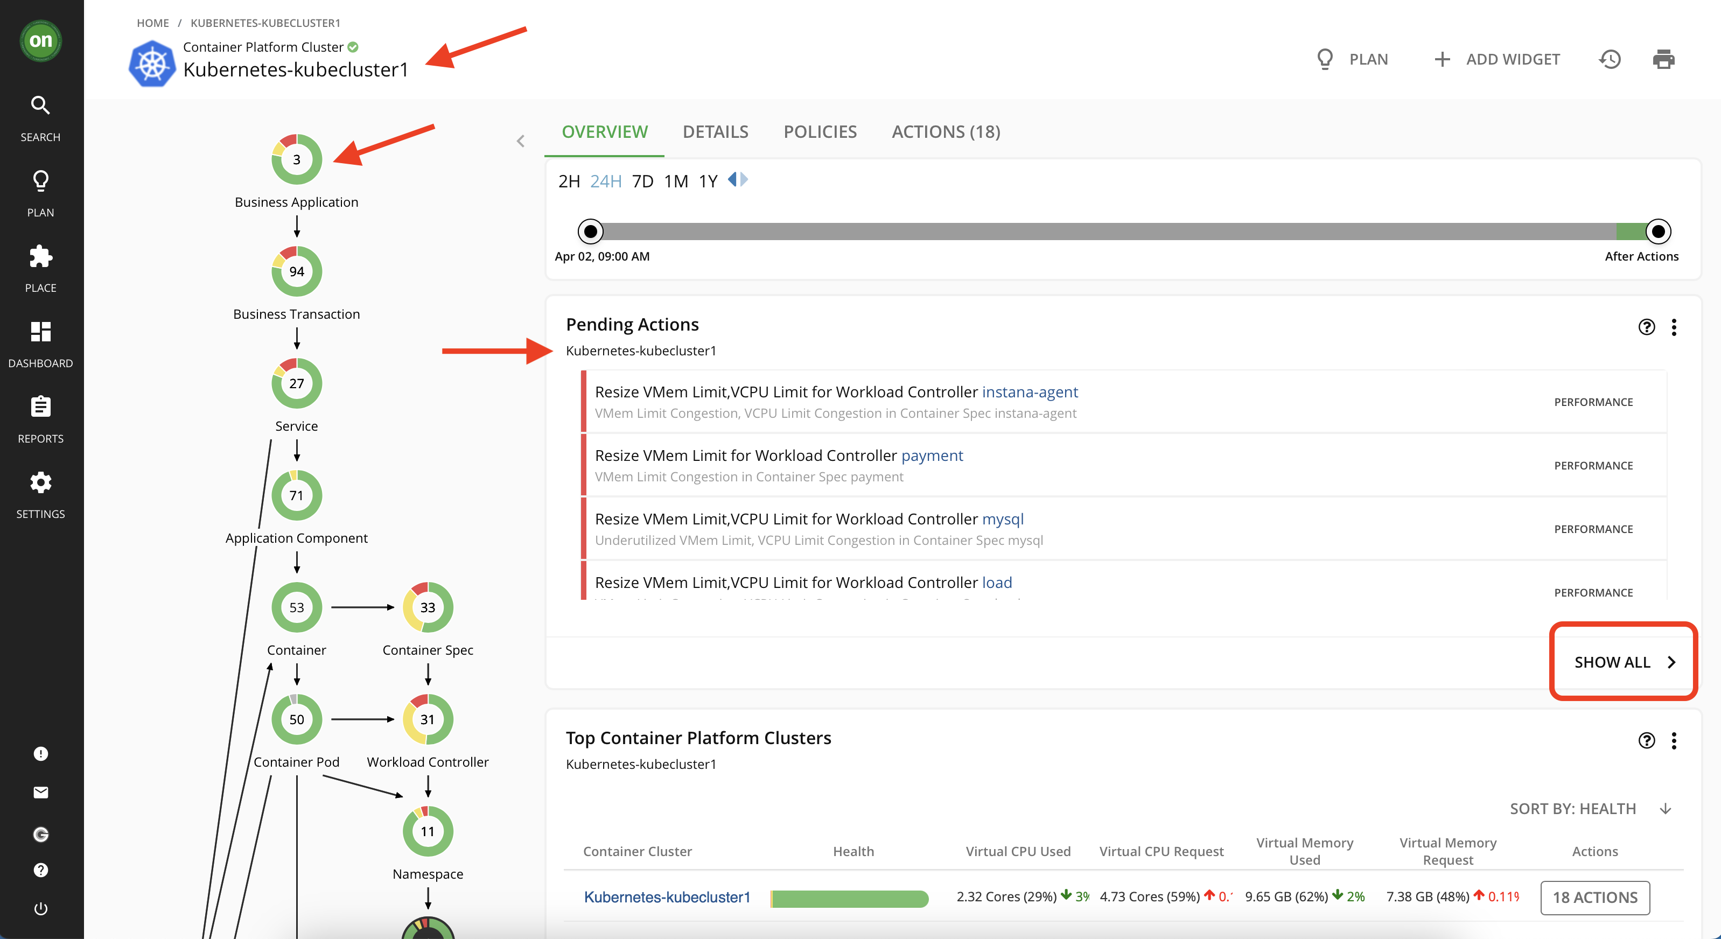Click the KUBERNETES-KUBECLUSTER1 breadcrumb
This screenshot has width=1721, height=939.
(265, 23)
